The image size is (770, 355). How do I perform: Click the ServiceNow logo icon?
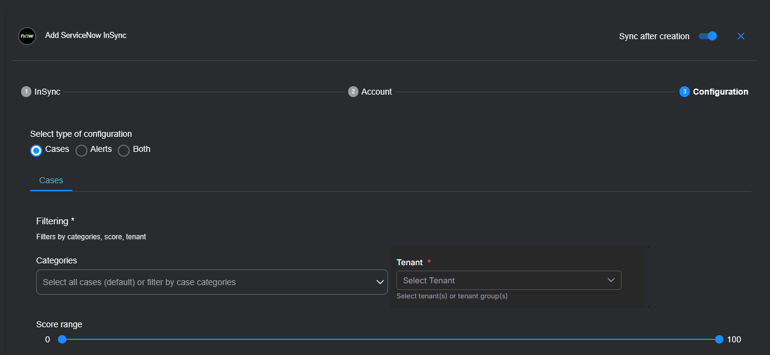[x=27, y=36]
